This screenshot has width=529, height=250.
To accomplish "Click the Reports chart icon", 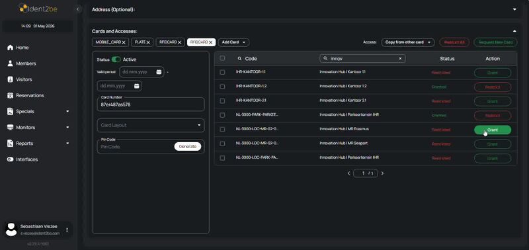I will (x=10, y=144).
